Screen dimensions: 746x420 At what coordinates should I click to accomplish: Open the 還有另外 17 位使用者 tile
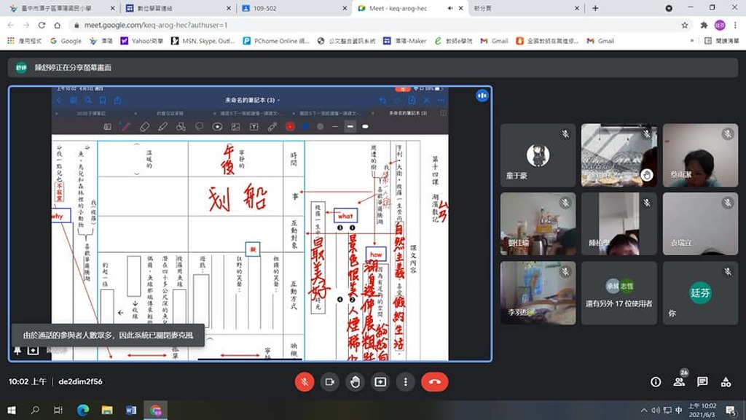pyautogui.click(x=619, y=293)
